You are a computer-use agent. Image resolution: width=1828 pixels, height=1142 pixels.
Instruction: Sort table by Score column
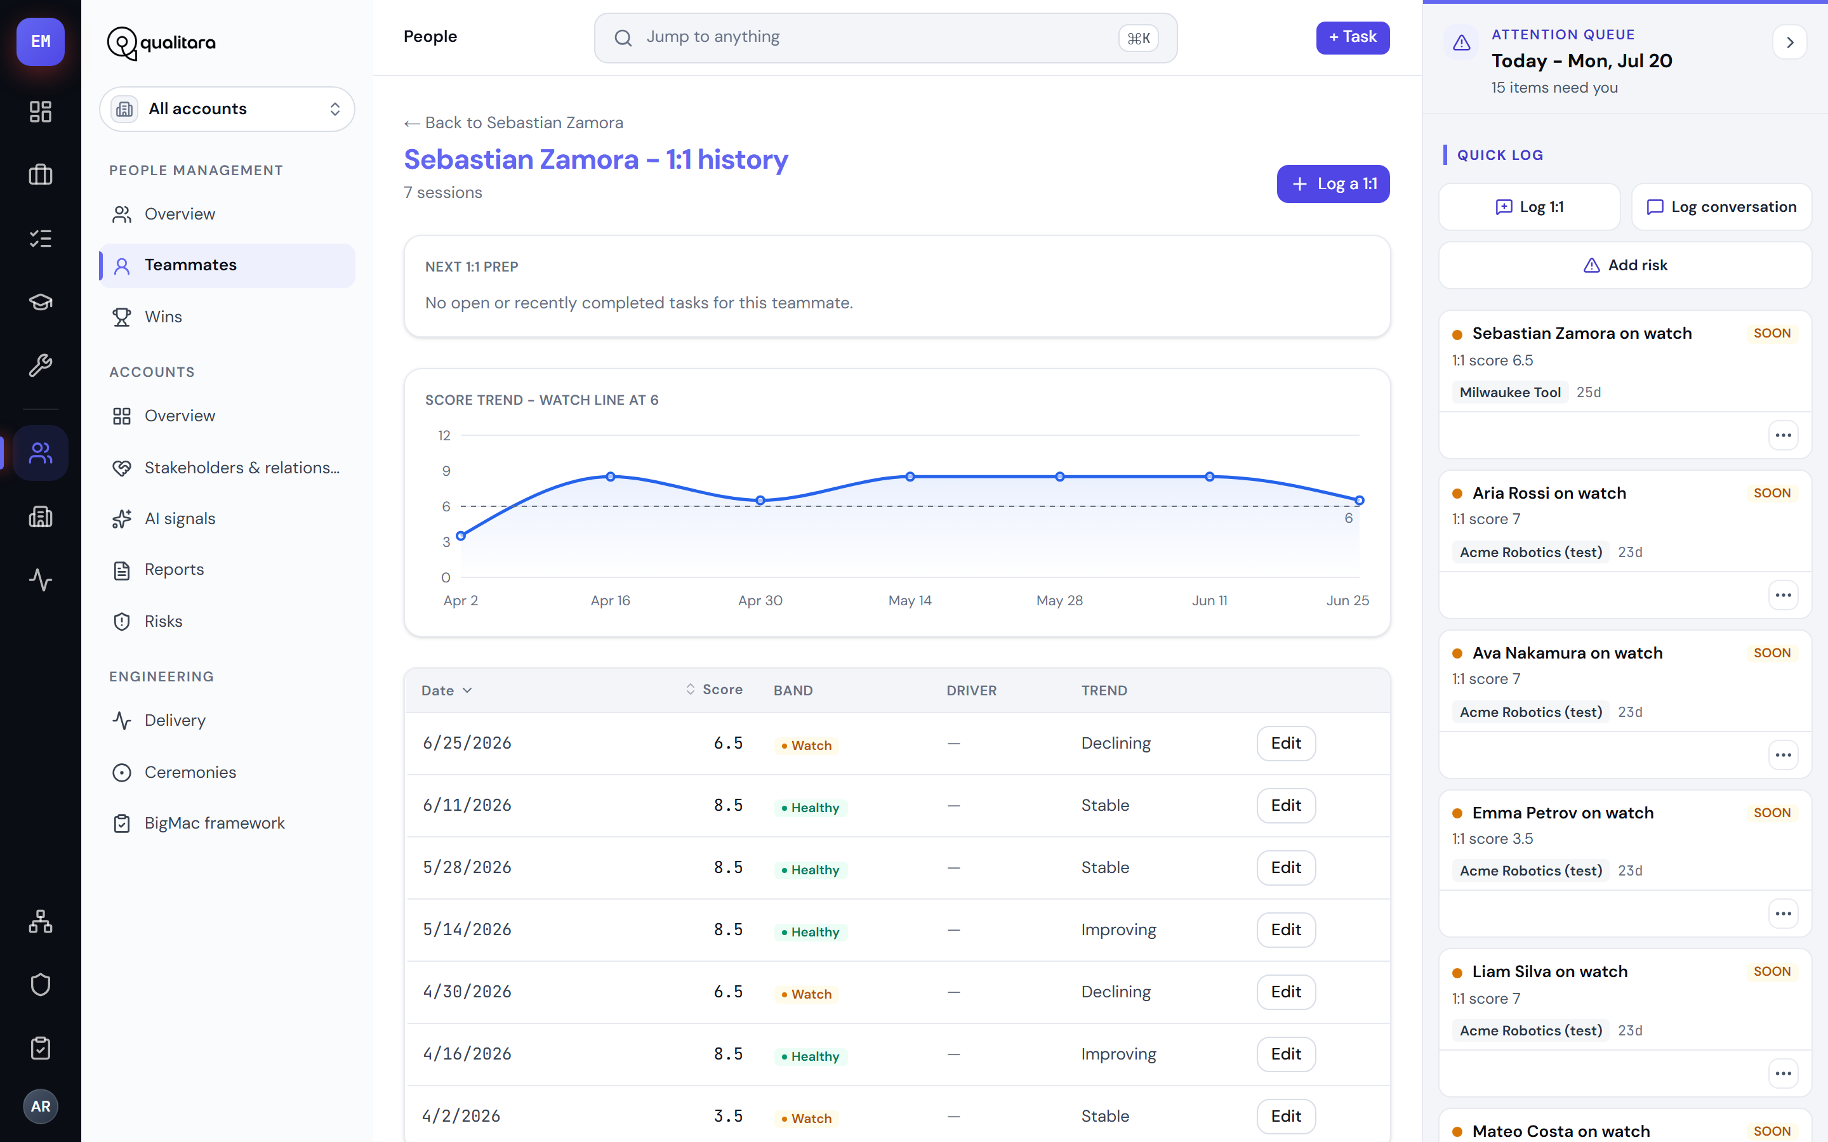tap(714, 690)
